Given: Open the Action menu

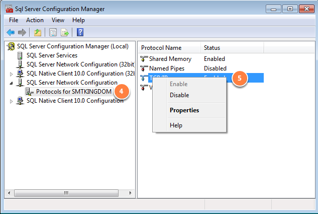Looking at the screenshot, I should coord(35,20).
